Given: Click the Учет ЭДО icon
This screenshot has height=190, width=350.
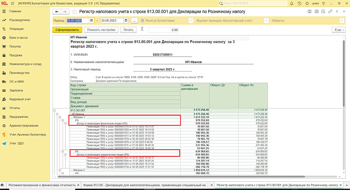Looking at the screenshot, I should pos(4,144).
